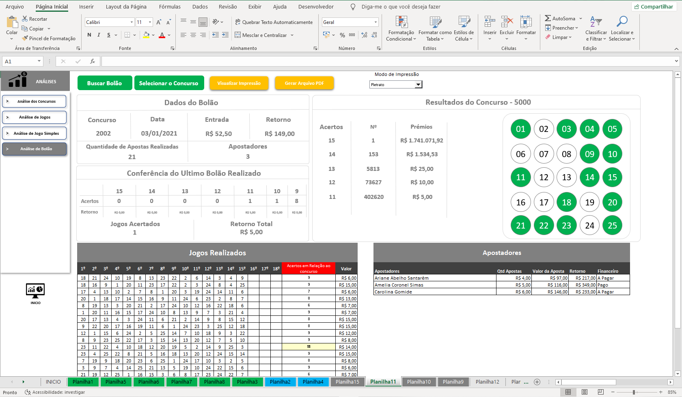Click the borders icon
This screenshot has height=397, width=682.
click(127, 35)
